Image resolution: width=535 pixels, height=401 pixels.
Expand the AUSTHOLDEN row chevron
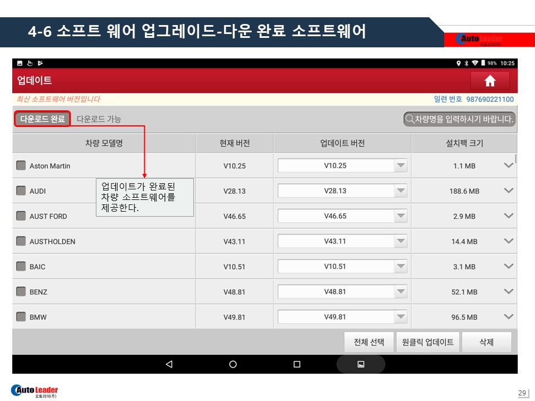(x=508, y=241)
